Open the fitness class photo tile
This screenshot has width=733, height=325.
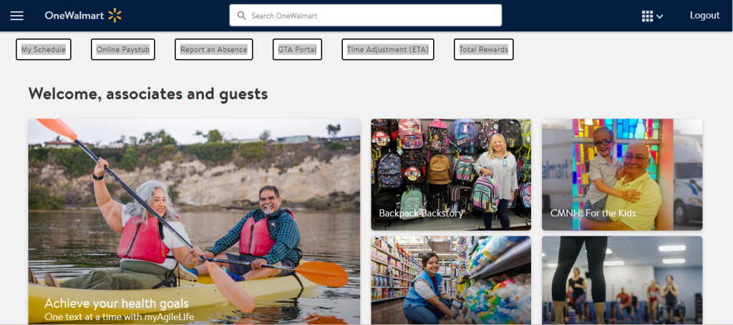pos(622,280)
